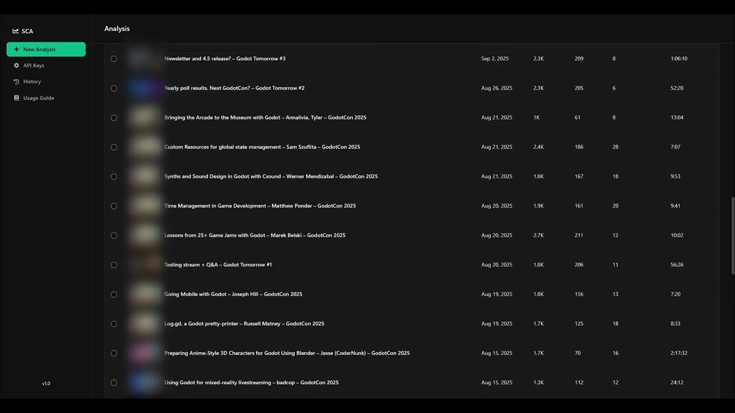Click the duration '2:17:32'
The height and width of the screenshot is (413, 735).
[679, 353]
